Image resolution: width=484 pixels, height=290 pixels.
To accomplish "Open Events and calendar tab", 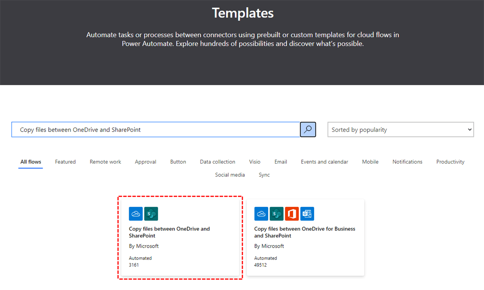I will point(324,162).
